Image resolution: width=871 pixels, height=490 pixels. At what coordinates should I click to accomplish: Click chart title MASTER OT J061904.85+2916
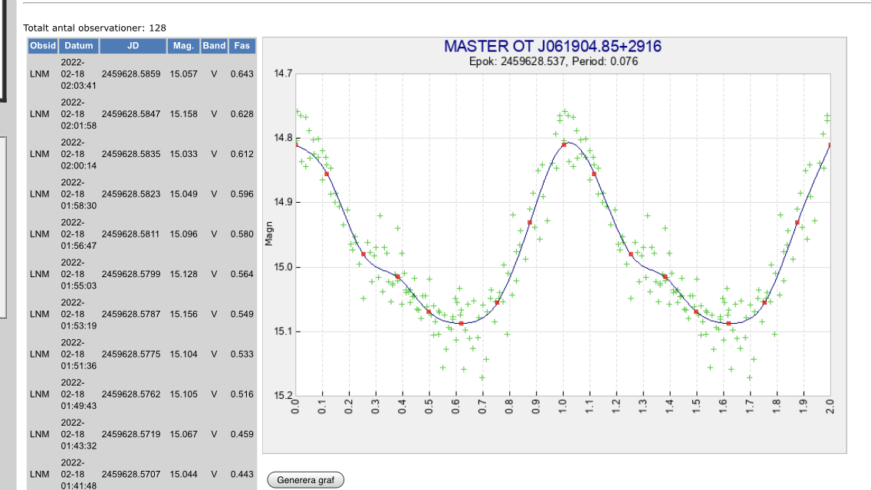click(x=553, y=47)
